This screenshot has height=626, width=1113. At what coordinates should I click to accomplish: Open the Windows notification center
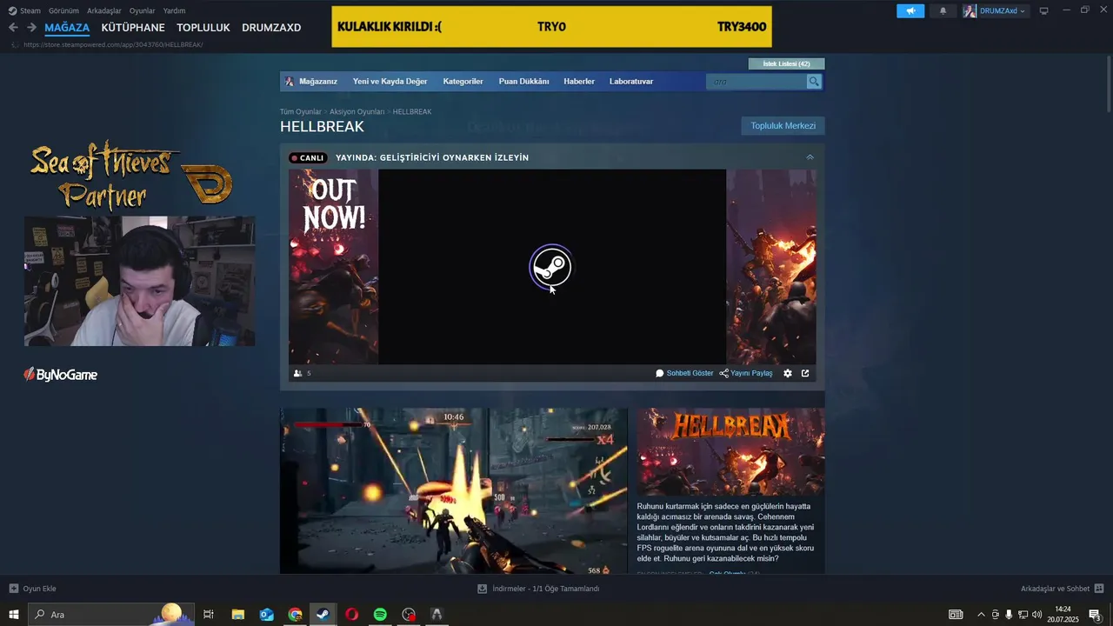coord(1096,615)
